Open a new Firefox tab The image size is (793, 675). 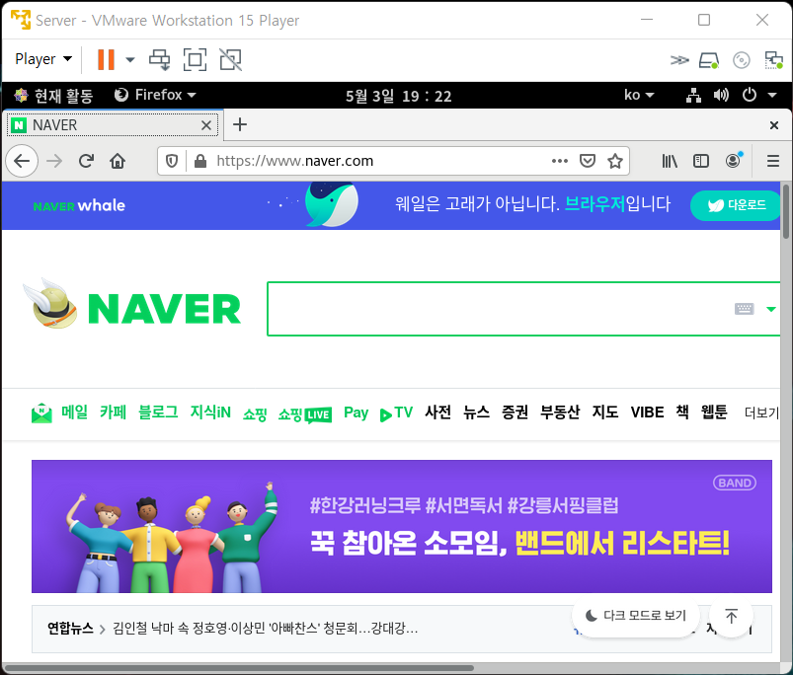pos(240,124)
